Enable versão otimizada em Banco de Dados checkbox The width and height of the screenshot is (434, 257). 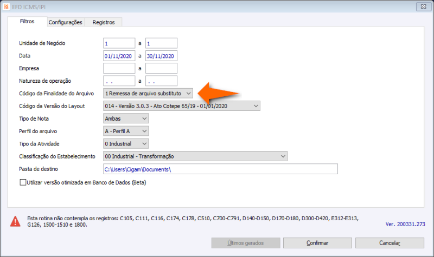[23, 182]
